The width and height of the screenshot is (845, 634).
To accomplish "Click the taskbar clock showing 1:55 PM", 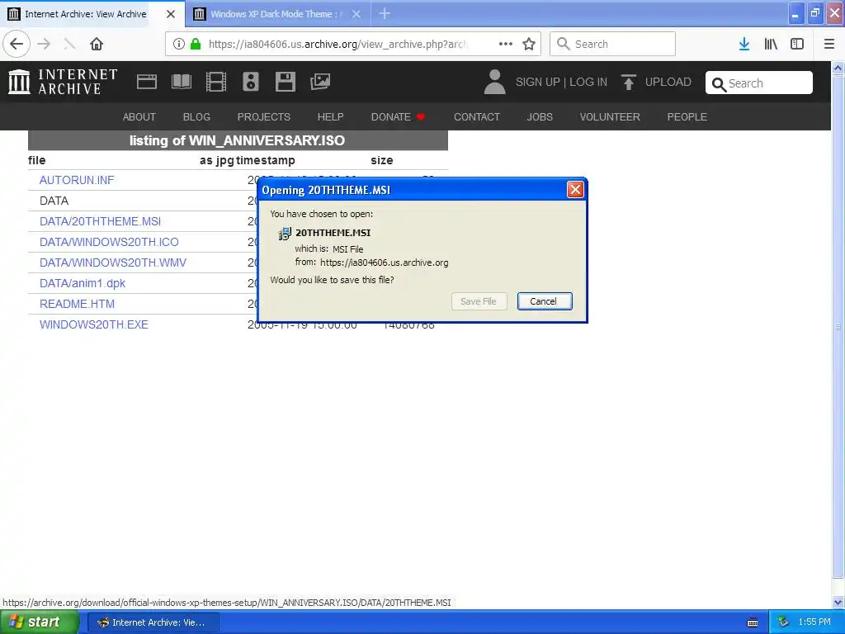I will tap(814, 622).
